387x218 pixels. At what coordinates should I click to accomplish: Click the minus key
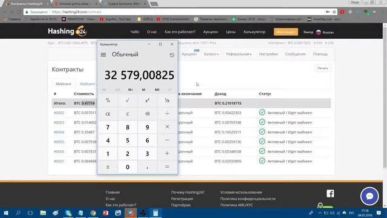(167, 140)
